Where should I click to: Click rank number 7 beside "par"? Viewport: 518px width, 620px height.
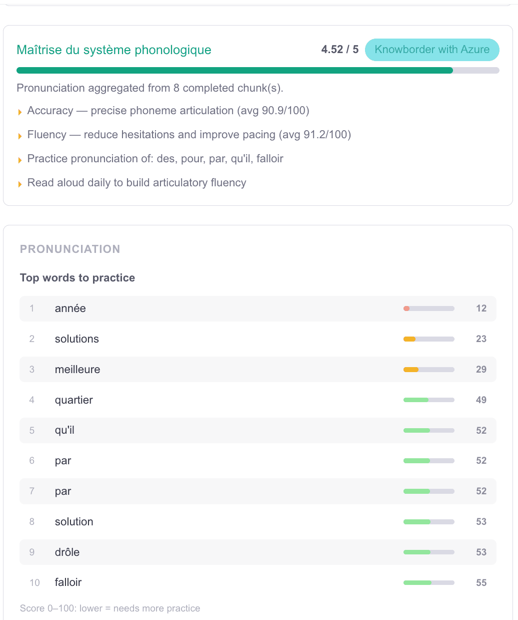[32, 491]
